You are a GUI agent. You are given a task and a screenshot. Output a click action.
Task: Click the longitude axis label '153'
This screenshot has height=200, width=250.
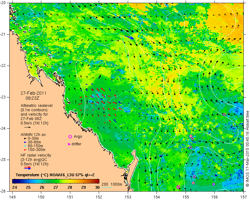point(128,197)
